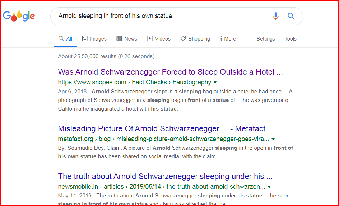Start voice search with microphone icon

(276, 16)
